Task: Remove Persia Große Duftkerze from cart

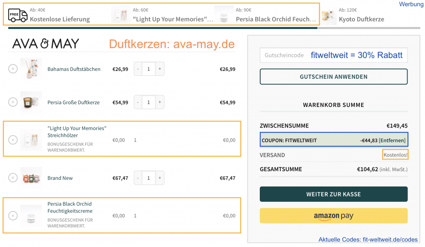Action: tap(13, 102)
